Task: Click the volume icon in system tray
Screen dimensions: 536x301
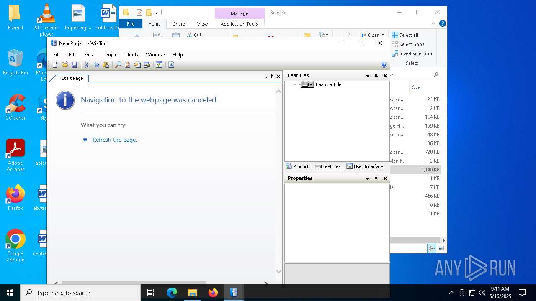Action: (x=482, y=293)
